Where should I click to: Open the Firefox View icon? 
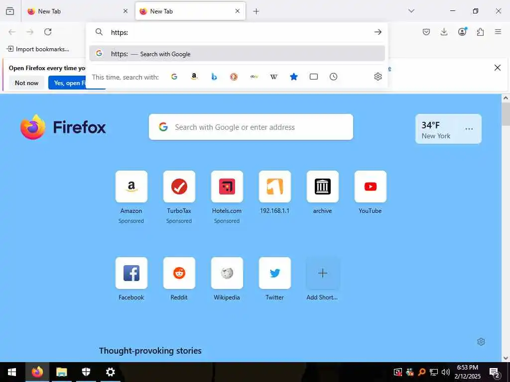point(10,11)
